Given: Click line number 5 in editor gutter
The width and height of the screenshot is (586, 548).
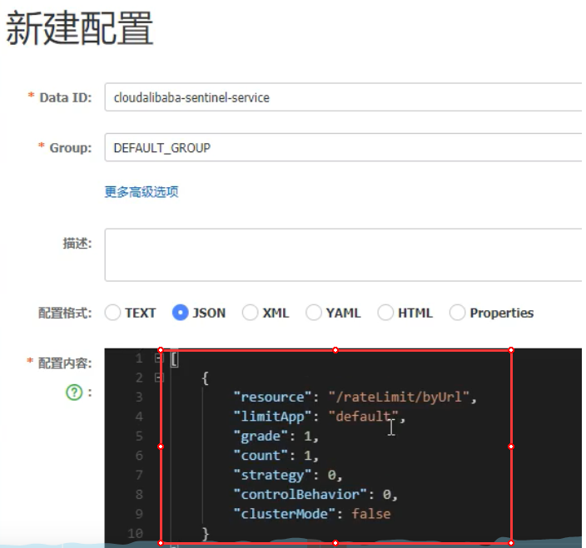Looking at the screenshot, I should tap(139, 436).
